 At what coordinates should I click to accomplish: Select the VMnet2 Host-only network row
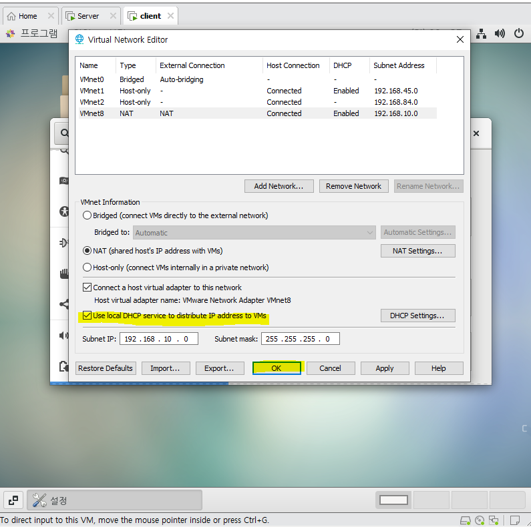pos(257,102)
